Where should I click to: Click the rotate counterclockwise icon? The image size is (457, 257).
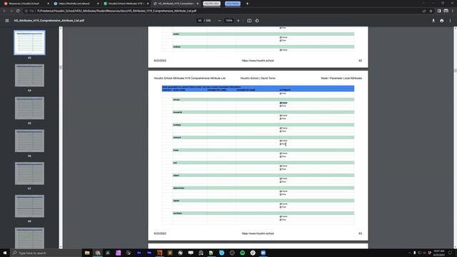tap(257, 21)
